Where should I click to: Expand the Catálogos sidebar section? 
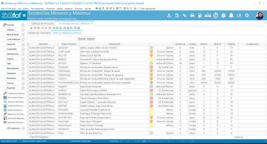tap(23, 30)
